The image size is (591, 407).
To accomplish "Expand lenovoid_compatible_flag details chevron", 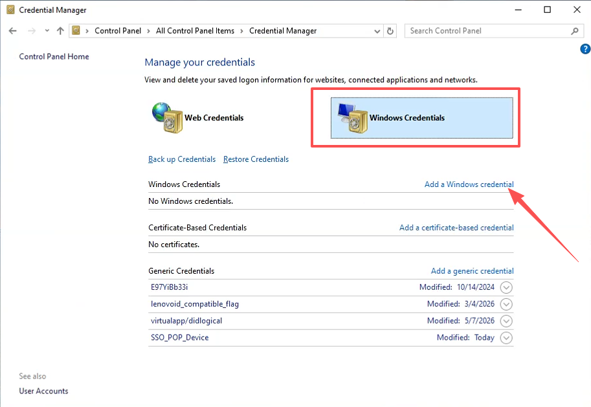I will 506,304.
